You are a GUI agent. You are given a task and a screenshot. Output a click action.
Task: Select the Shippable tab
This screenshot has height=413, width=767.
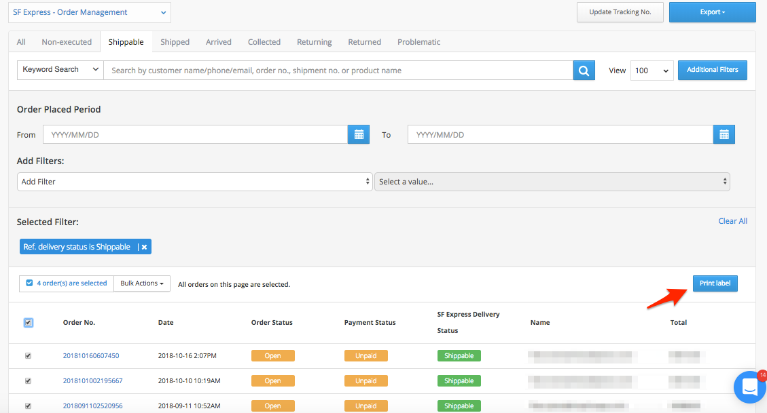[x=126, y=42]
